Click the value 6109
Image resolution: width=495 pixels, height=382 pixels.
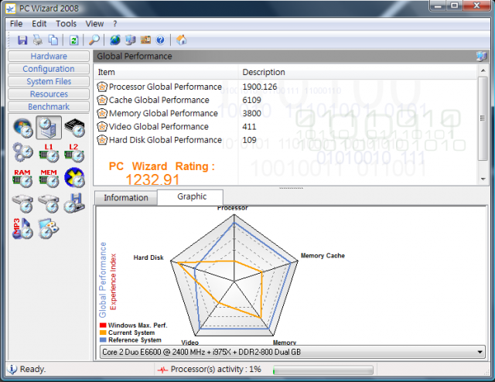251,100
